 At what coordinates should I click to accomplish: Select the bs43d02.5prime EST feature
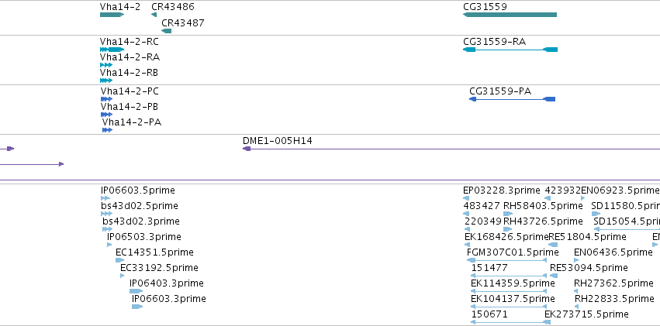(106, 214)
